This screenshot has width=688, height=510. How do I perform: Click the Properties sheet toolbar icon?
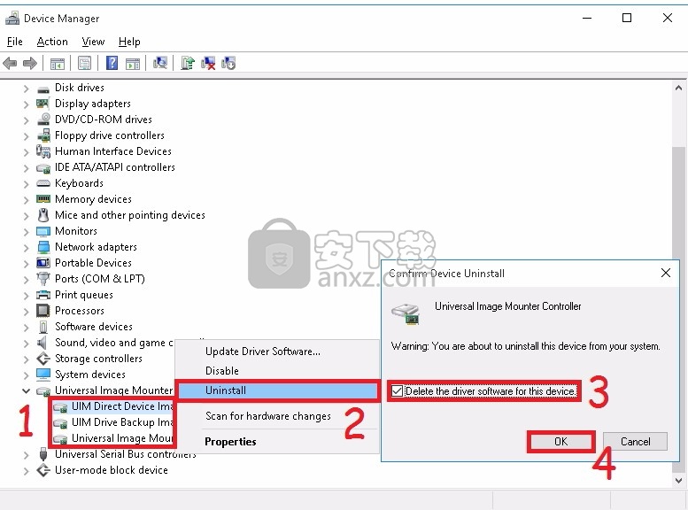(84, 63)
